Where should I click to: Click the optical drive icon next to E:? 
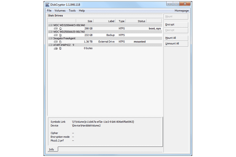pyautogui.click(x=56, y=48)
